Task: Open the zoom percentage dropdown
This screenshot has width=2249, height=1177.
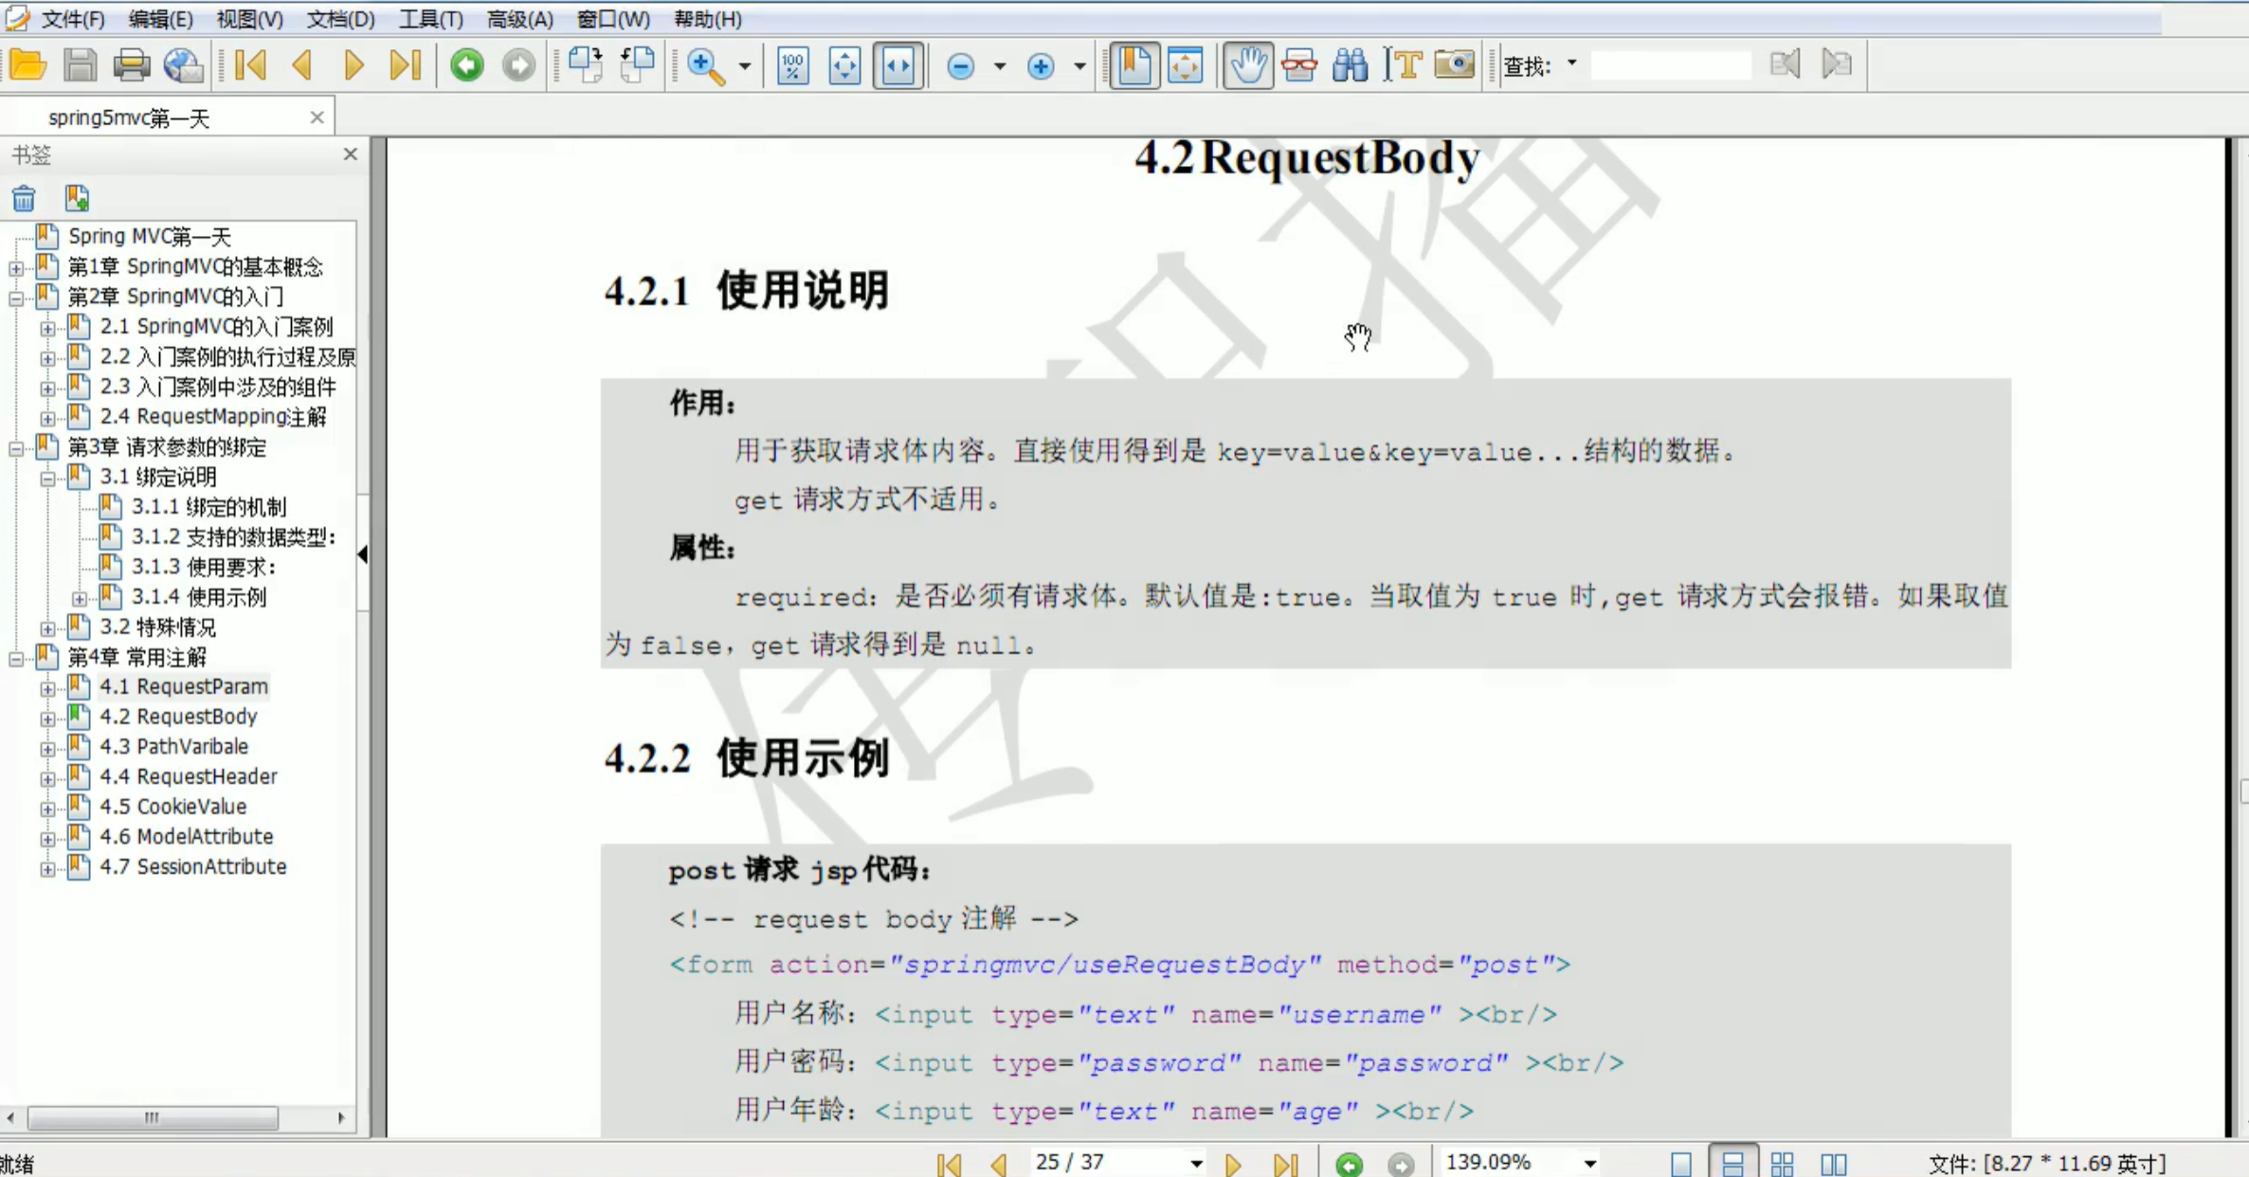Action: [1589, 1163]
